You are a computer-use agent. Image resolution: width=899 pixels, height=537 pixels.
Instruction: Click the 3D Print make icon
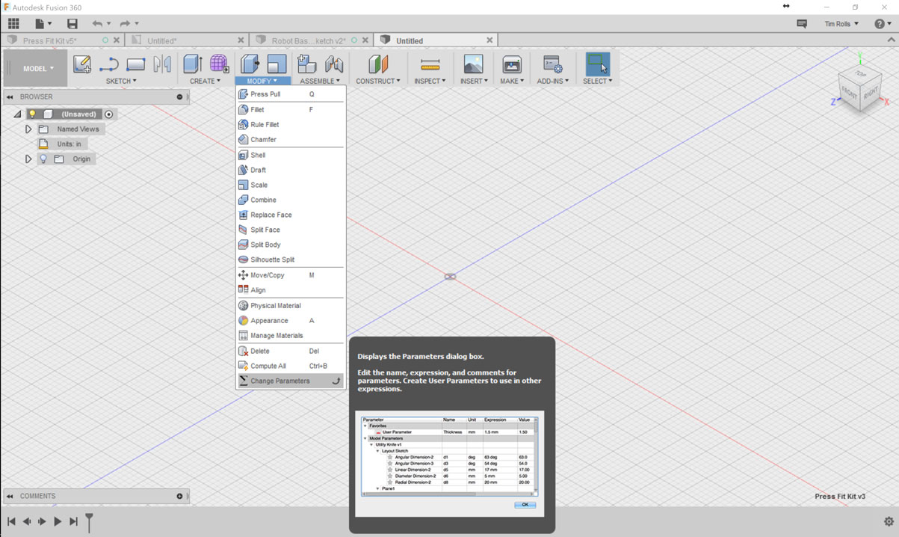pyautogui.click(x=512, y=64)
